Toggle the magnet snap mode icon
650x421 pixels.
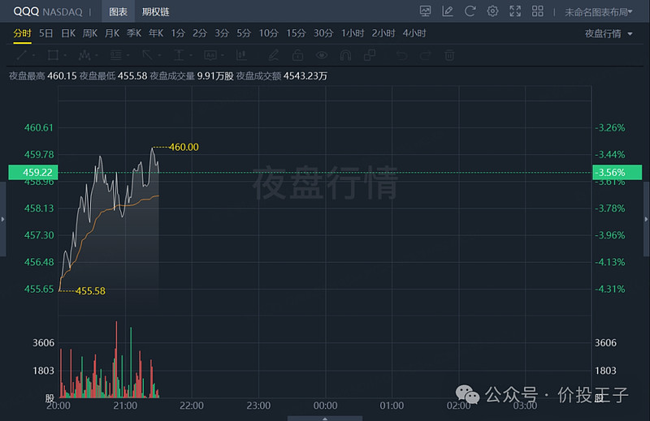345,54
